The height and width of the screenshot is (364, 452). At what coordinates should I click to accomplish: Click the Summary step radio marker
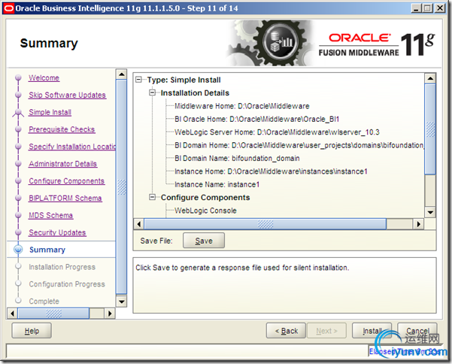pyautogui.click(x=18, y=249)
